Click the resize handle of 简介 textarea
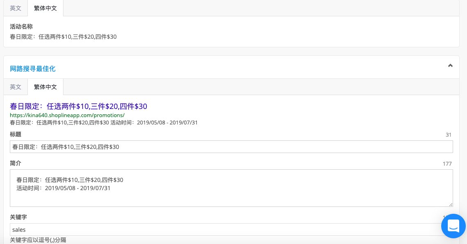The image size is (467, 244). [x=451, y=204]
